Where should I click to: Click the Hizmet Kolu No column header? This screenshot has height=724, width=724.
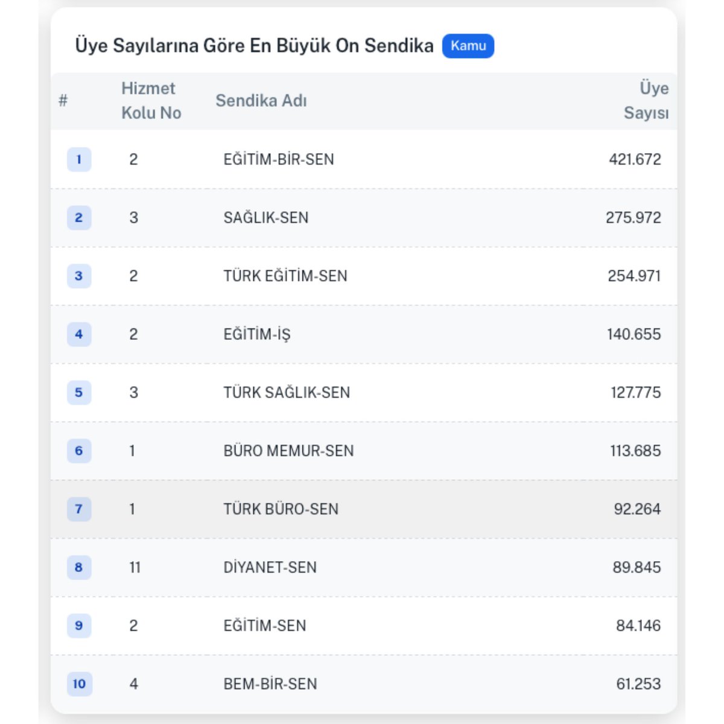click(151, 100)
